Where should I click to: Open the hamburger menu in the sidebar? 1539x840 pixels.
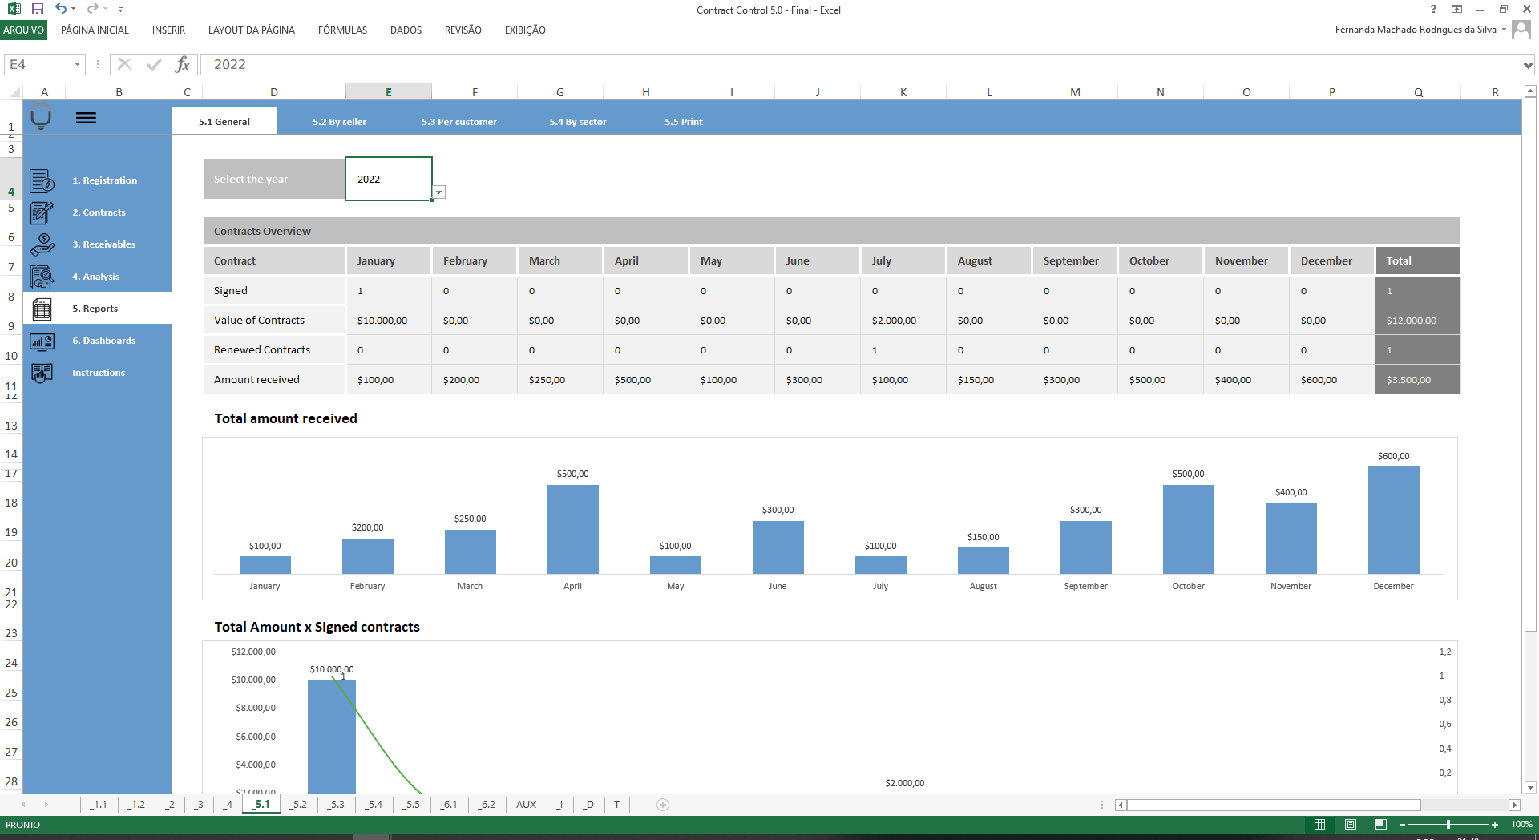86,117
